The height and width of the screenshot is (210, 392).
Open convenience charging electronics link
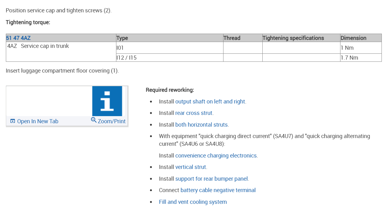[x=216, y=156]
